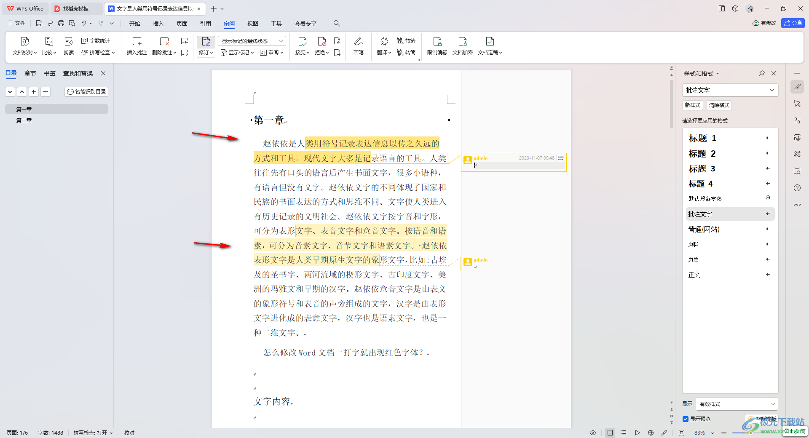
Task: Open Print Preview from quick toolbar
Action: pyautogui.click(x=72, y=23)
